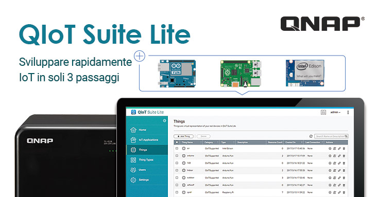377x197 pixels.
Task: Open the three-dot more menu at top right
Action: (x=348, y=112)
